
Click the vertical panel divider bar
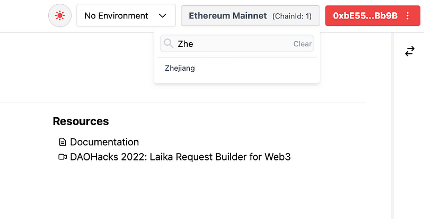coord(393,127)
